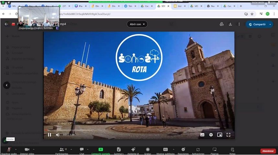Toggle video subtitles in the player

tap(202, 135)
